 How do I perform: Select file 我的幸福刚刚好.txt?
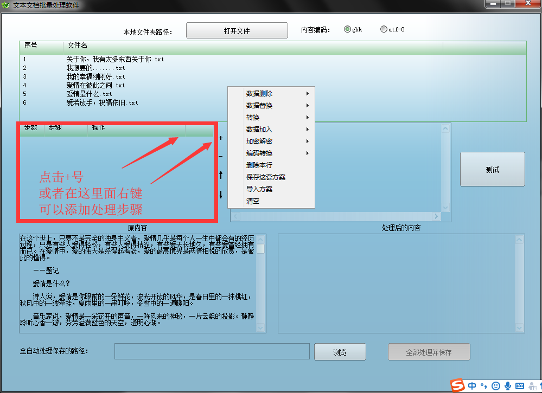click(95, 76)
